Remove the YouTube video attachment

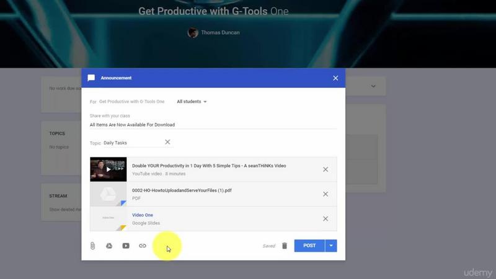coord(325,169)
